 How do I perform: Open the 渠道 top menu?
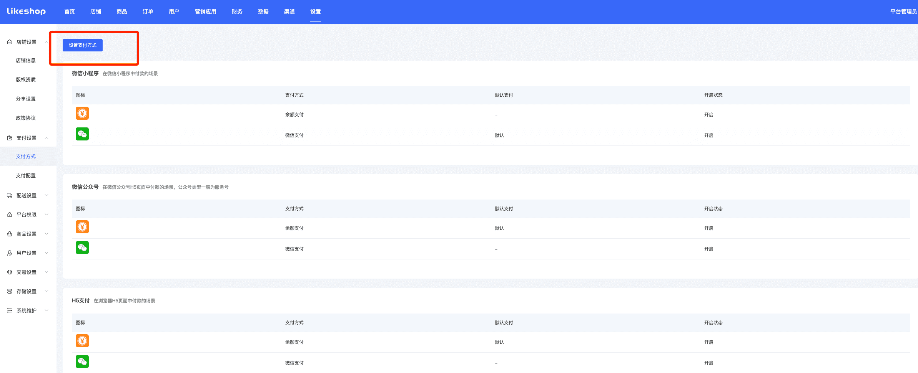coord(289,12)
